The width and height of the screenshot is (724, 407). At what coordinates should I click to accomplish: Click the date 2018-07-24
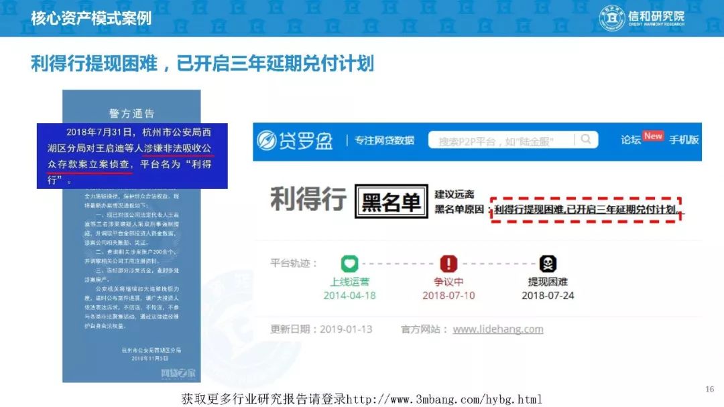[x=548, y=296]
